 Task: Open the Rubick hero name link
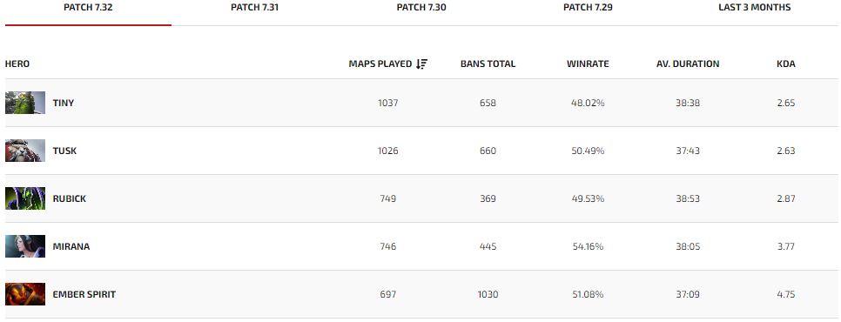[69, 198]
